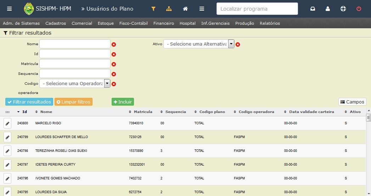The image size is (371, 196).
Task: Sort table by Nome column
Action: 44,112
